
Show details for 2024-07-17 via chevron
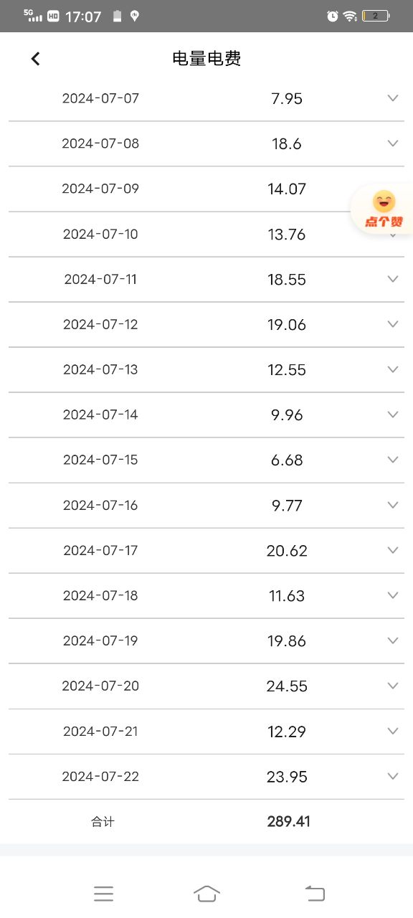(392, 550)
